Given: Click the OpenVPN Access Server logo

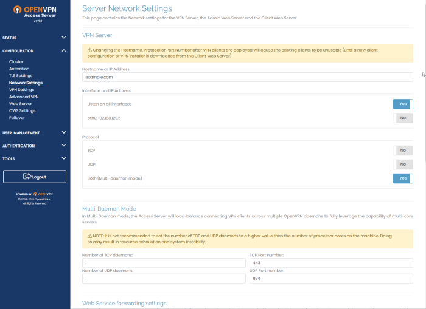Looking at the screenshot, I should pyautogui.click(x=34, y=13).
